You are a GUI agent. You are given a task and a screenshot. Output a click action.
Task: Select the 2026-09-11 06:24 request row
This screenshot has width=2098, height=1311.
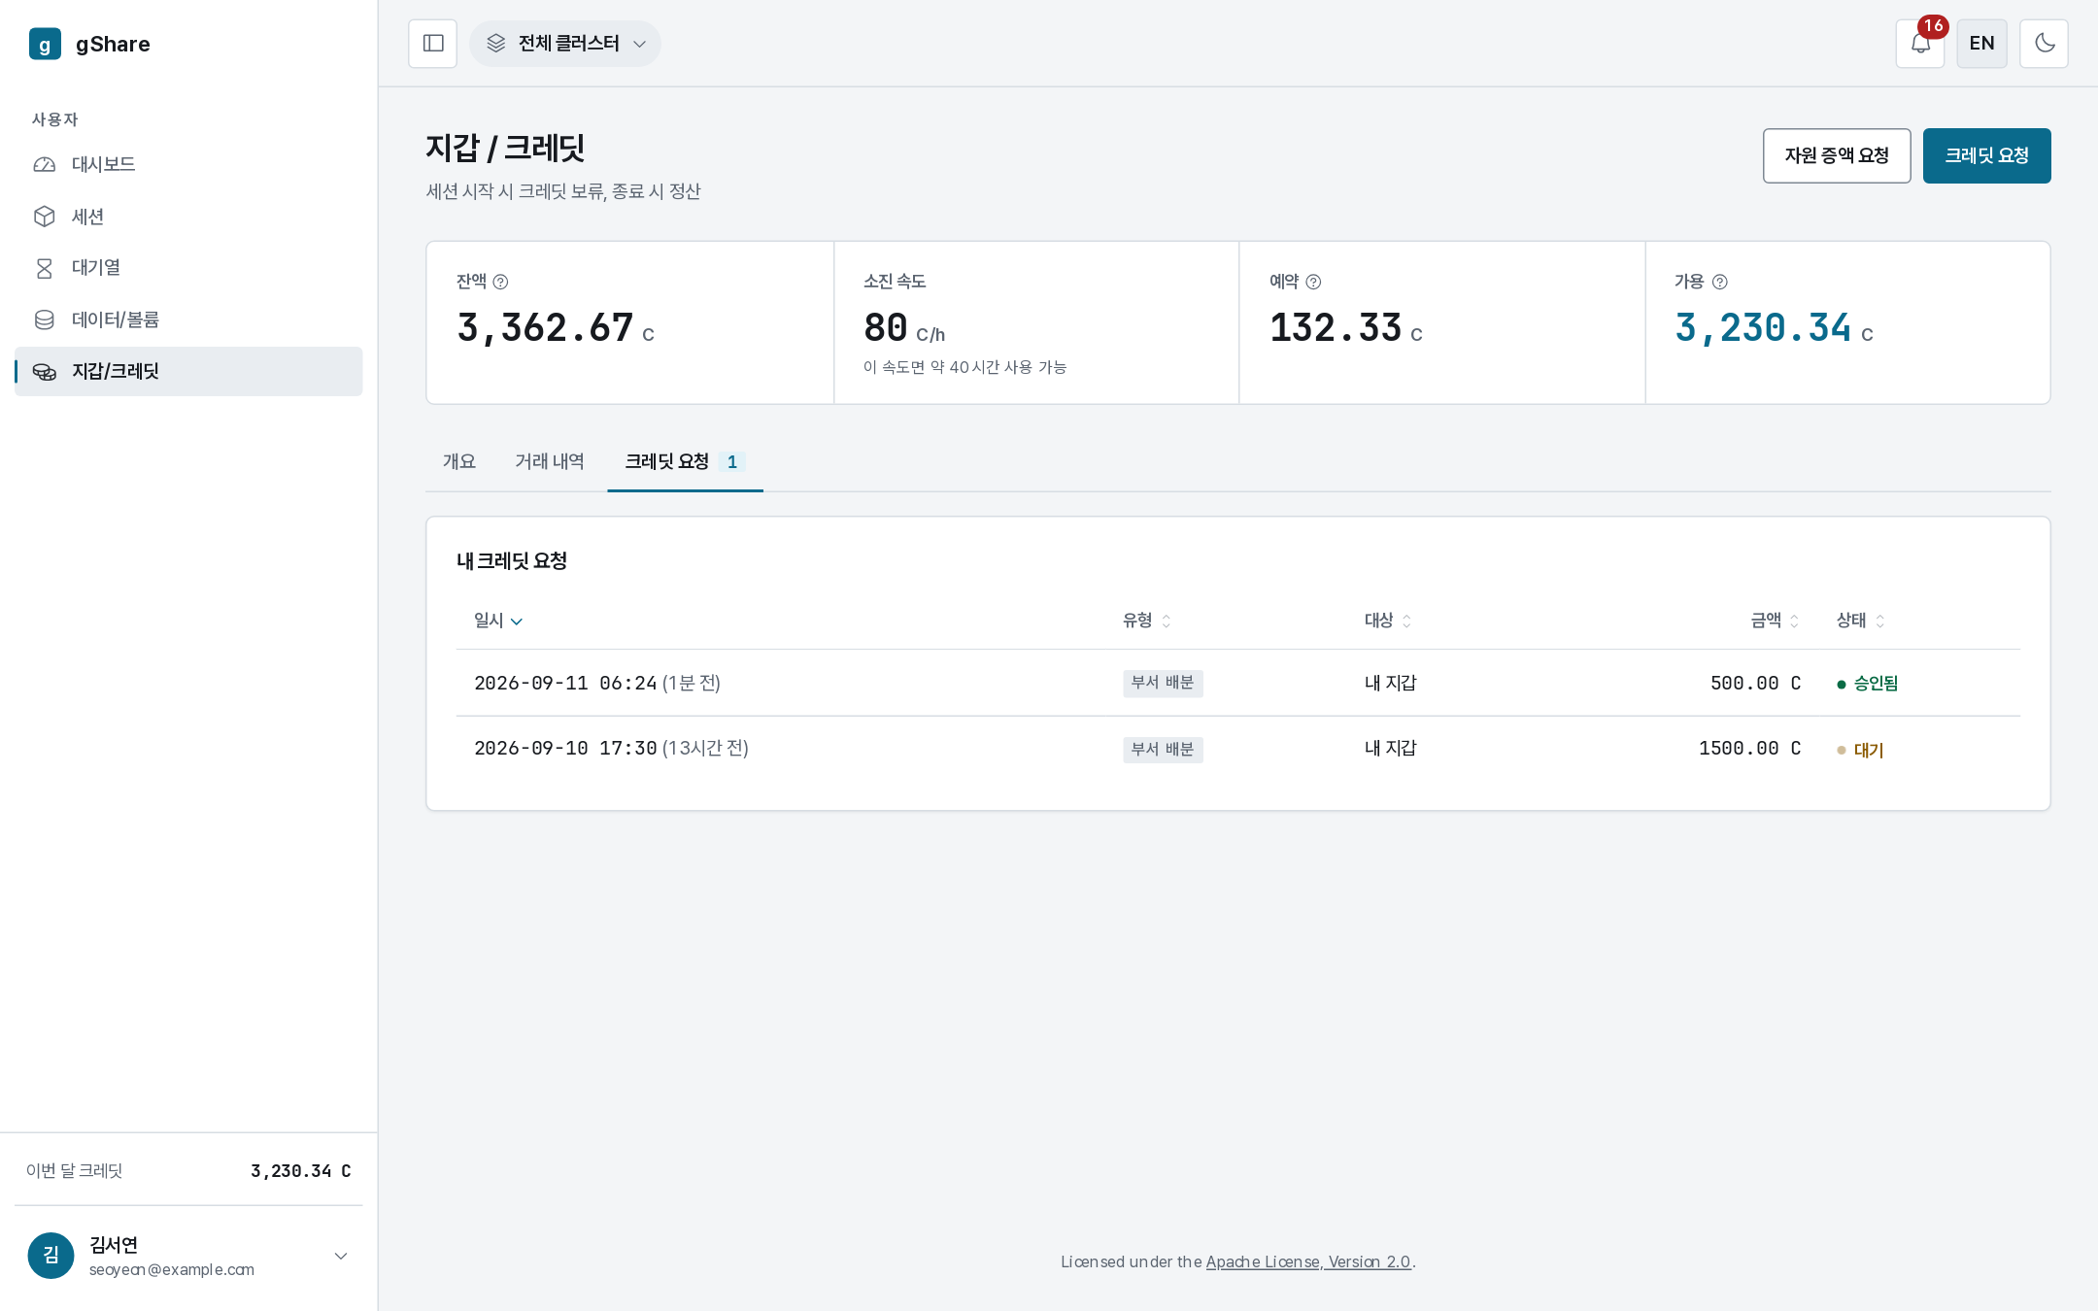[1238, 683]
